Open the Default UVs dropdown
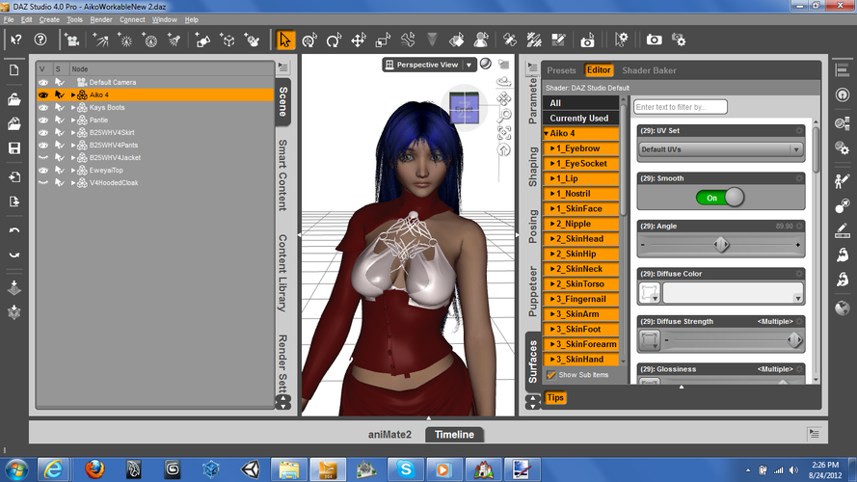857x482 pixels. tap(720, 149)
